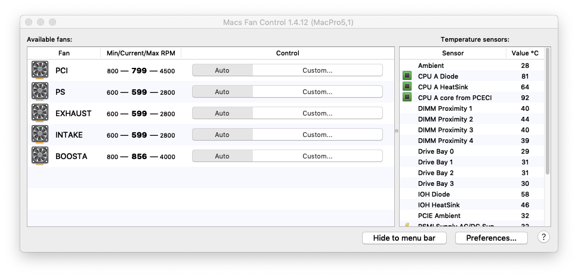Click the PSMI Supply lightning bolt icon
Viewport: 578px width, 277px height.
(x=407, y=225)
